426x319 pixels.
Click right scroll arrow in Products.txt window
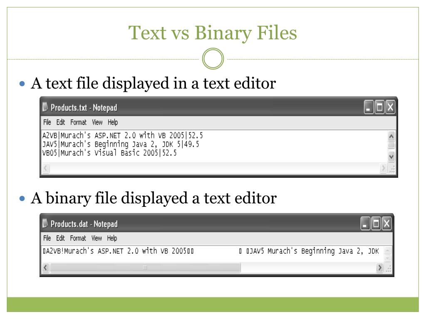point(383,168)
